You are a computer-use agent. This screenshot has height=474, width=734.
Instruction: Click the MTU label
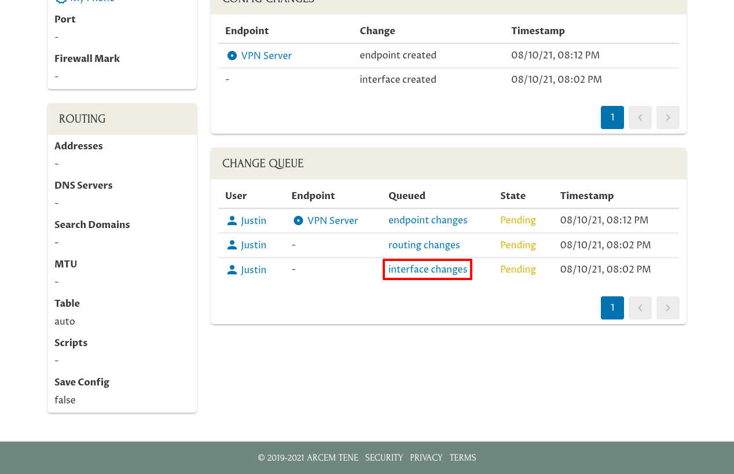tap(65, 264)
